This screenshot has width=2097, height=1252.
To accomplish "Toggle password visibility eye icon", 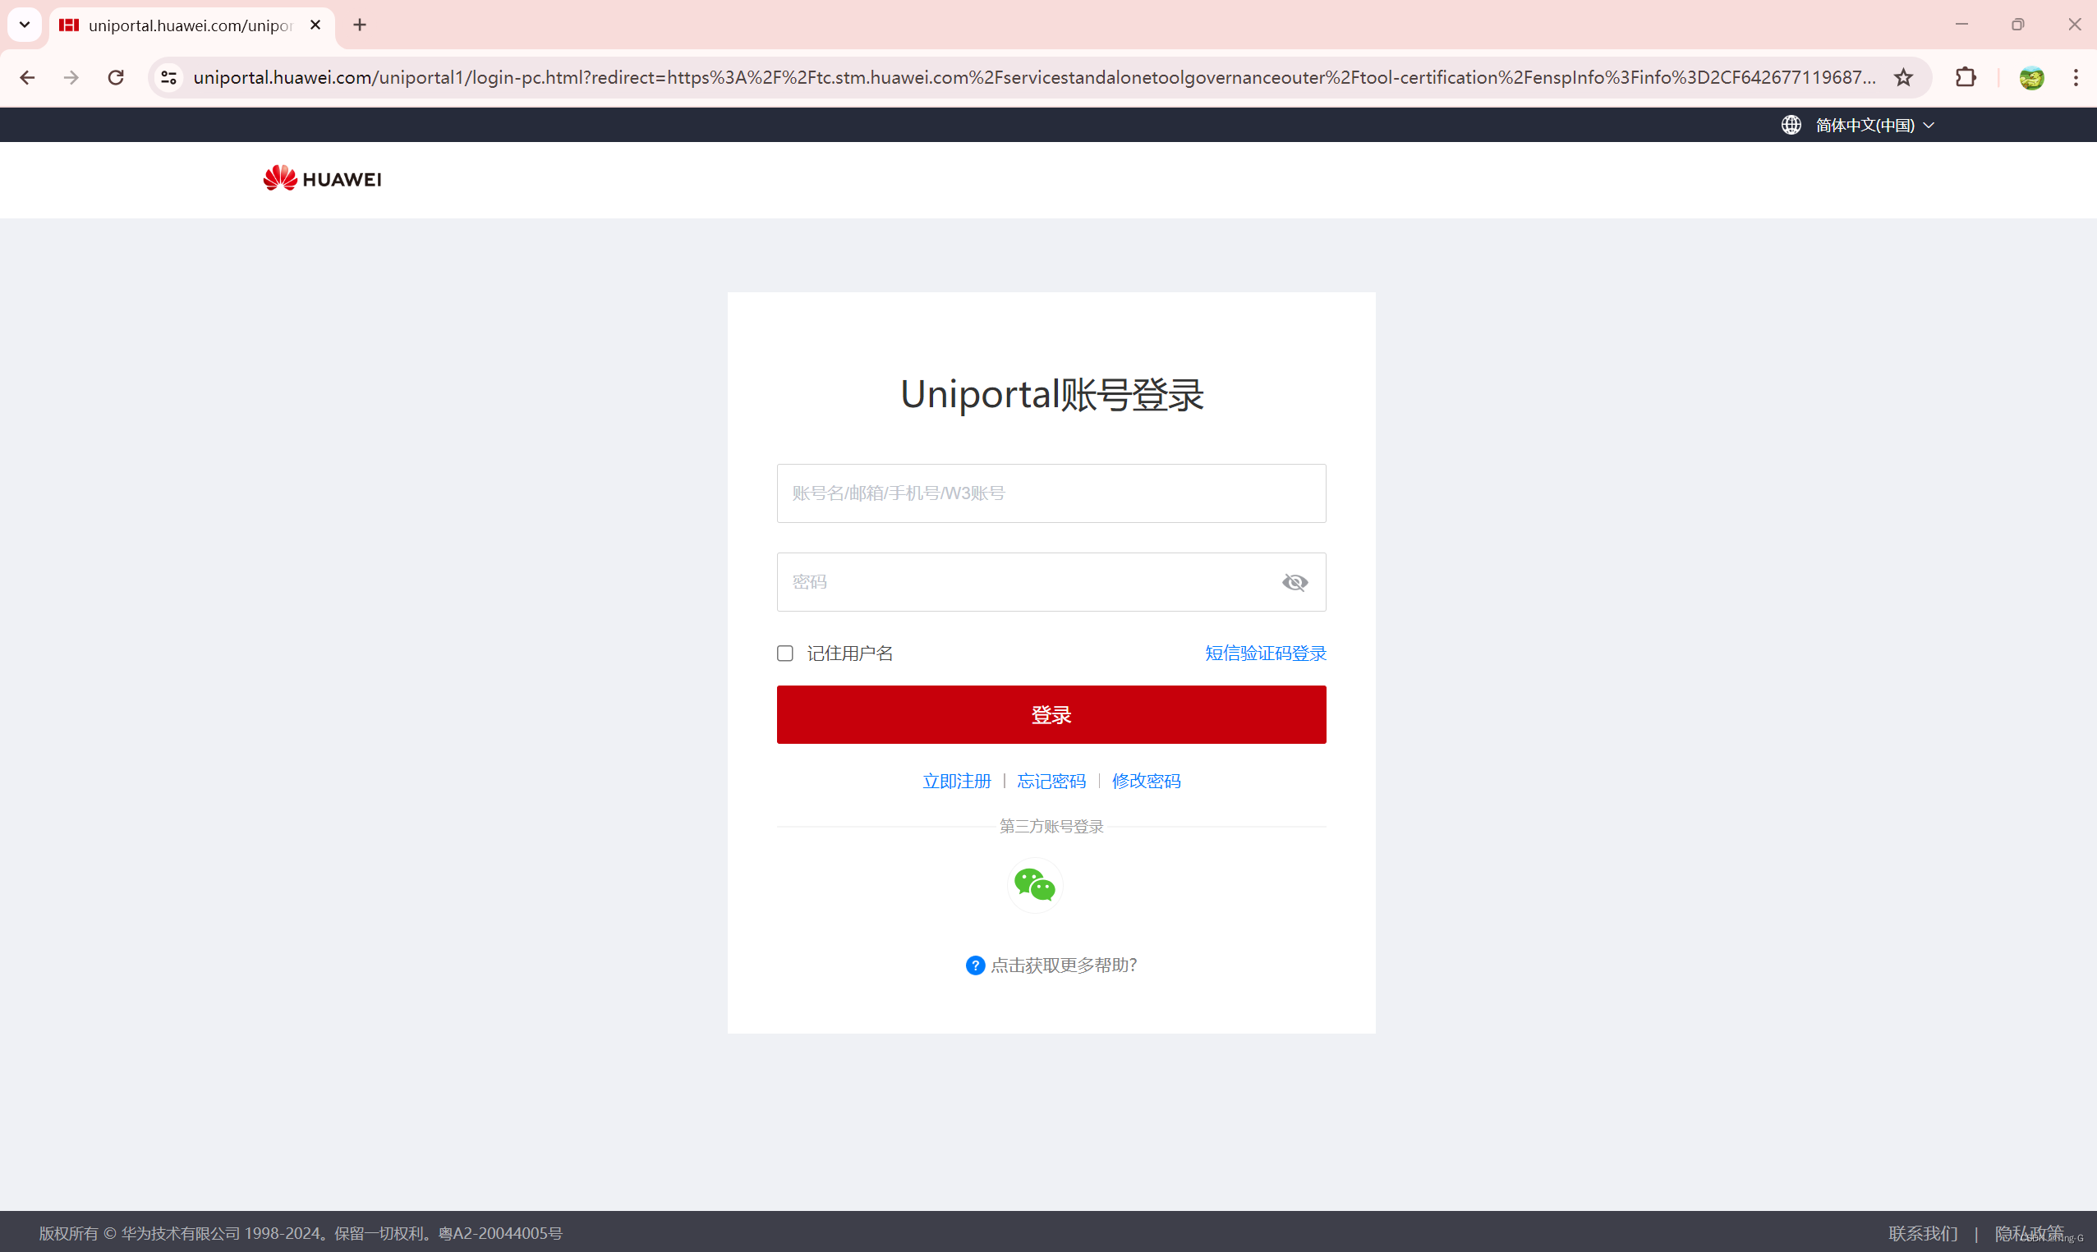I will click(x=1295, y=582).
